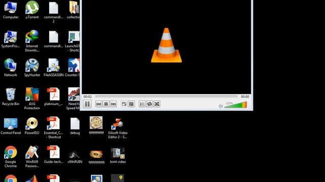Select the Joint video file

pos(118,155)
